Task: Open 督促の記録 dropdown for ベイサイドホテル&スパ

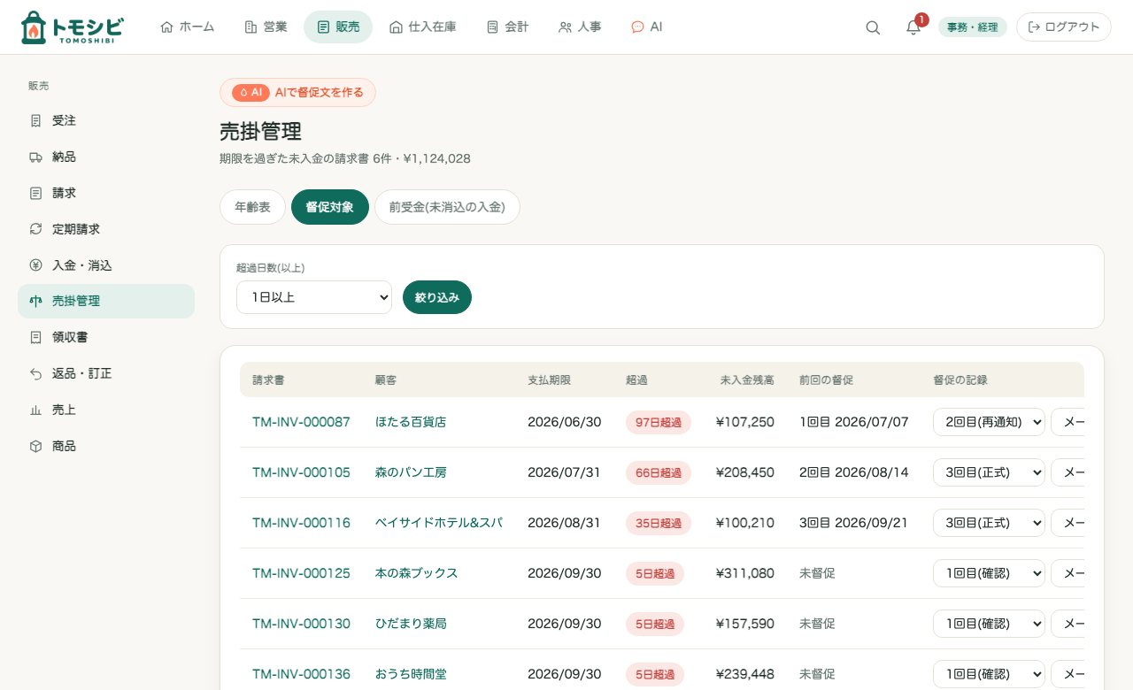Action: click(x=989, y=523)
